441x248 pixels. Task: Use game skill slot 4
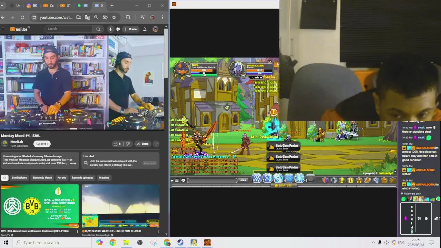pos(289,178)
